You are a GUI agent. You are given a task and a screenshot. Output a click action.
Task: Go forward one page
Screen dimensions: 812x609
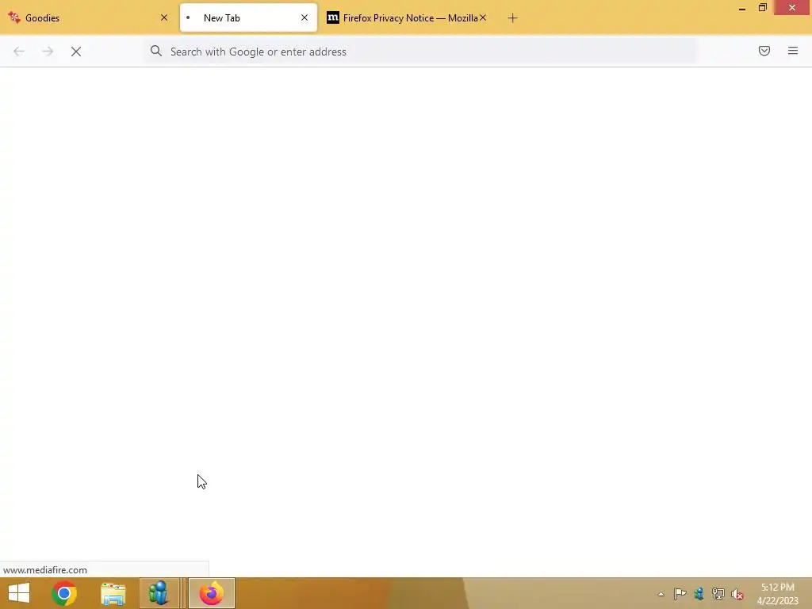pos(48,52)
